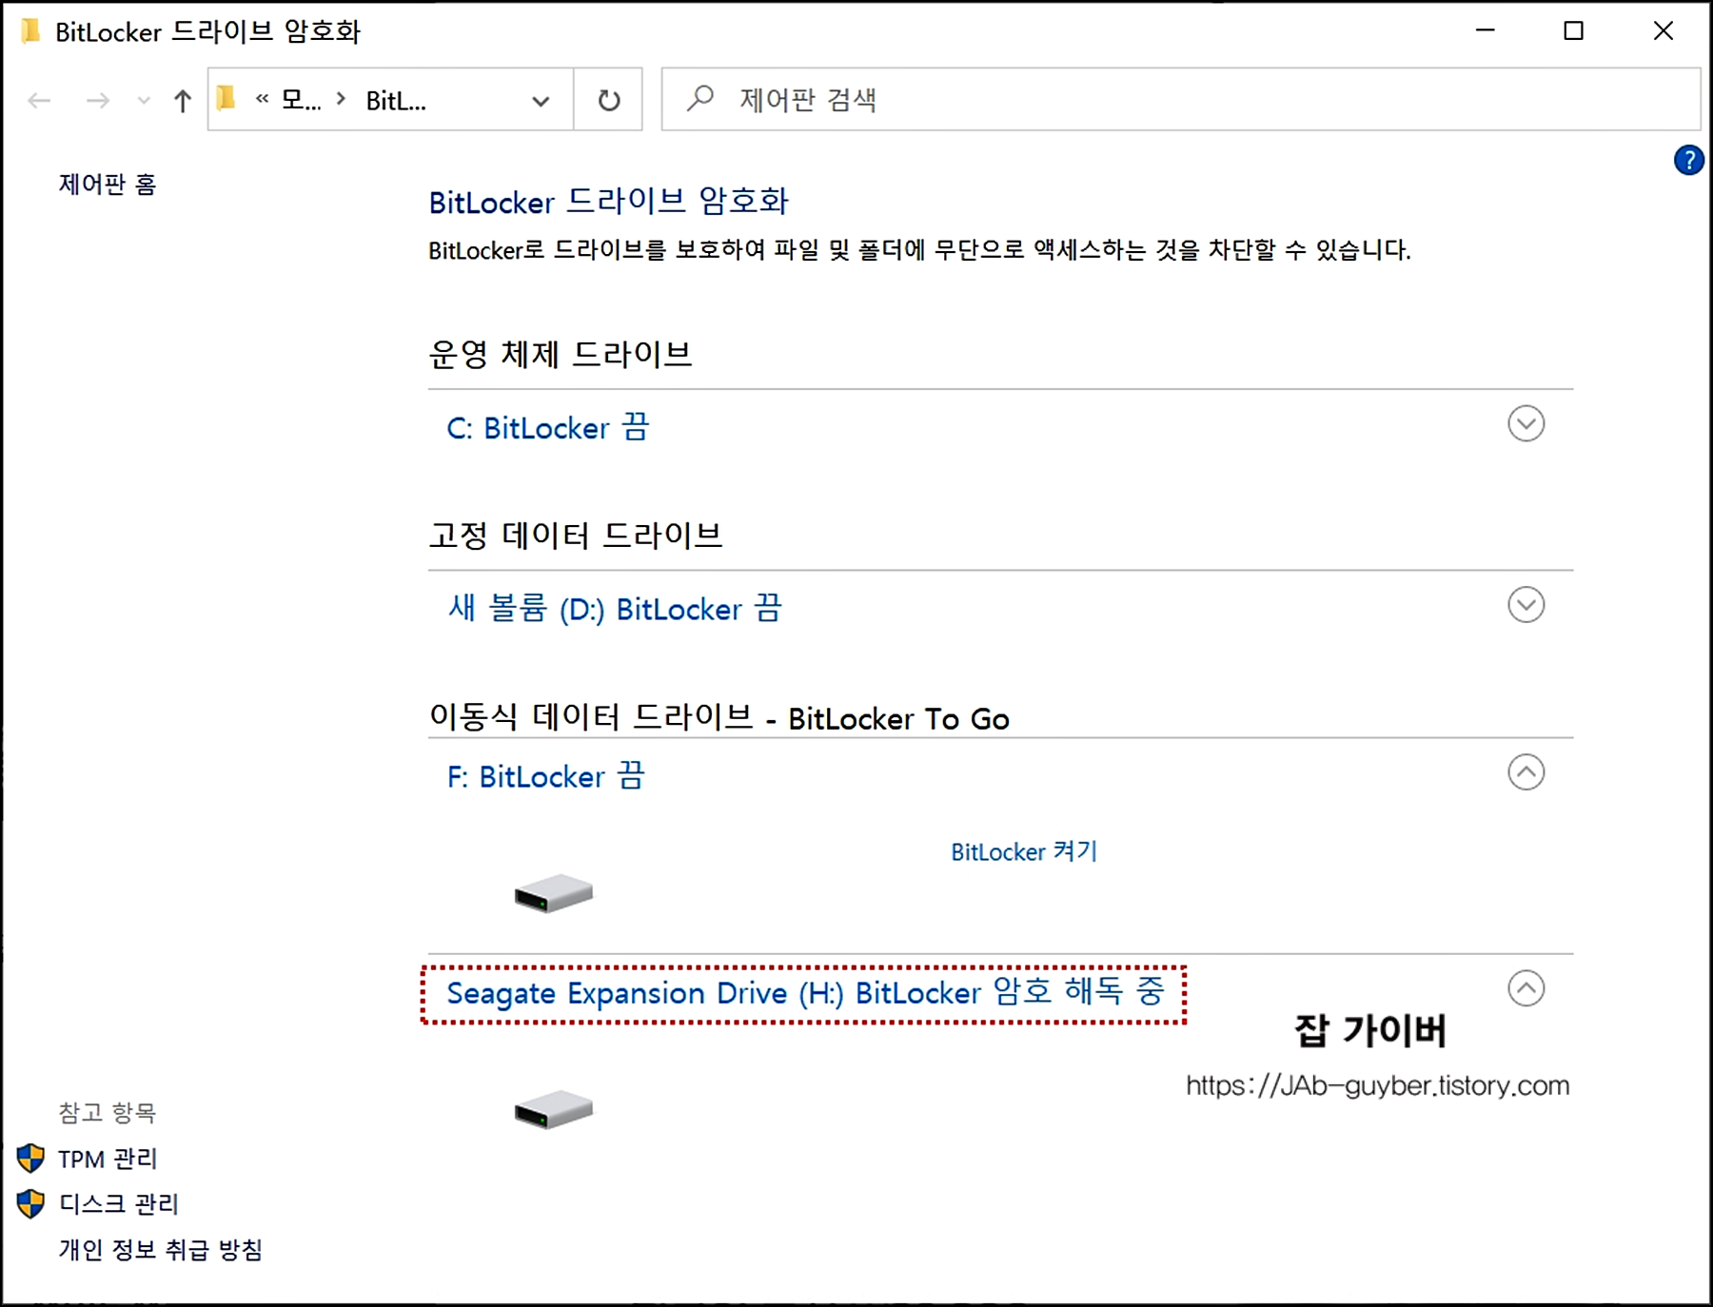
Task: Go up one folder level
Action: 183,100
